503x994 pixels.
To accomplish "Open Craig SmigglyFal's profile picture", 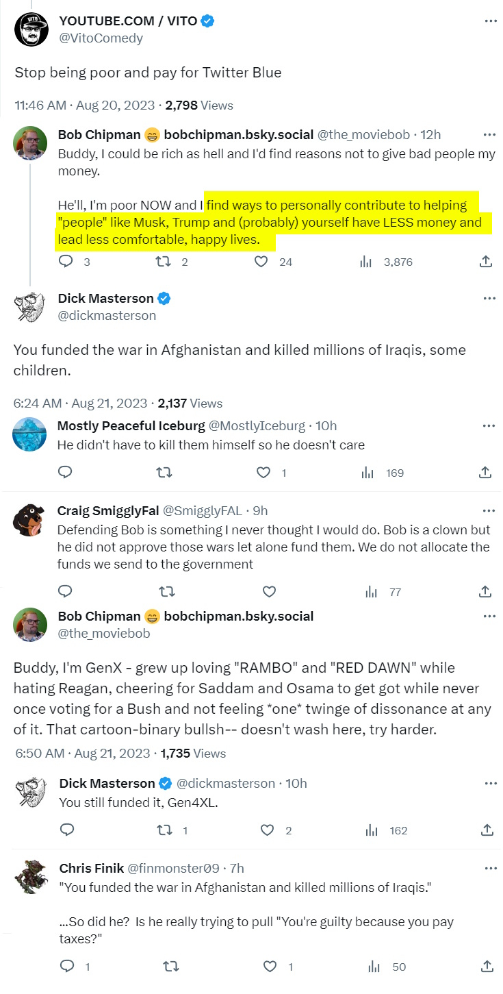I will coord(30,520).
